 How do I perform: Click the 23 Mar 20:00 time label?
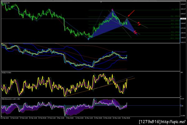click(107, 118)
